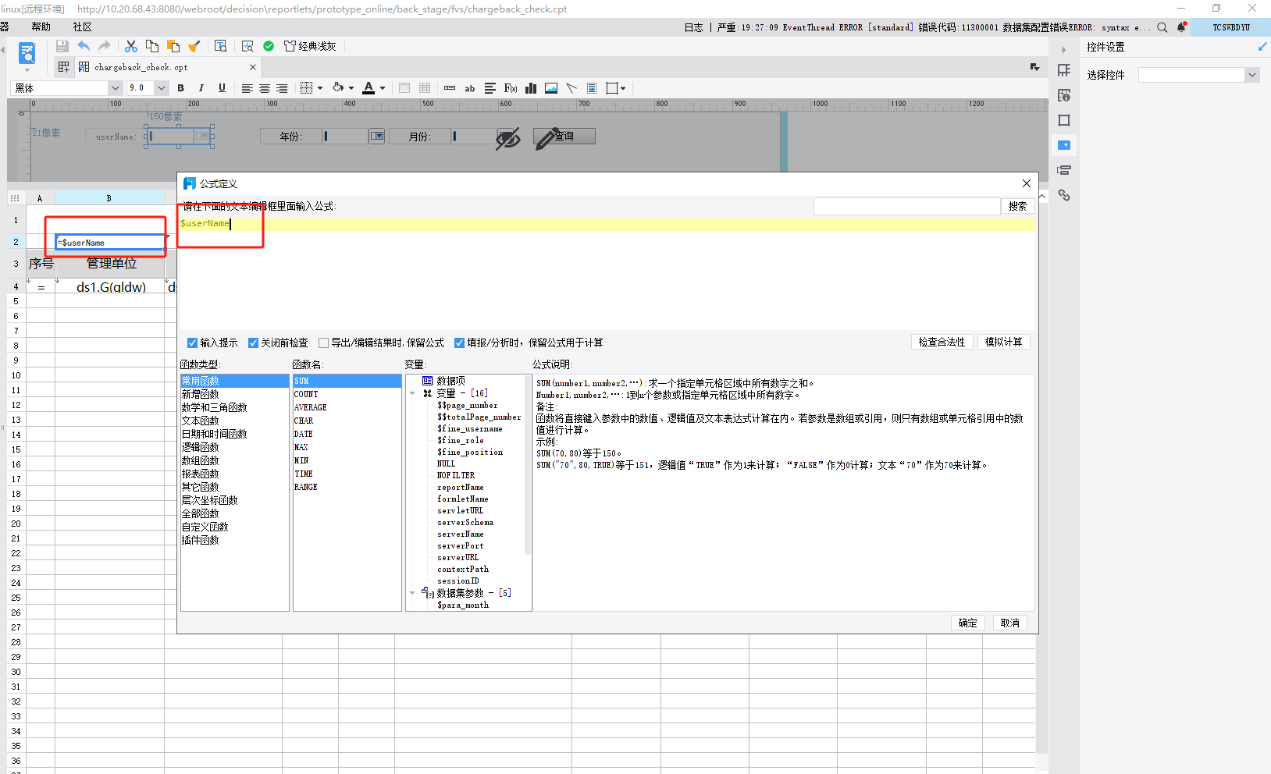Open the 帮助 menu
Image resolution: width=1271 pixels, height=774 pixels.
click(41, 27)
